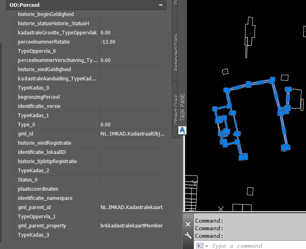Click the Autodesk icon on Task Pane

(182, 130)
